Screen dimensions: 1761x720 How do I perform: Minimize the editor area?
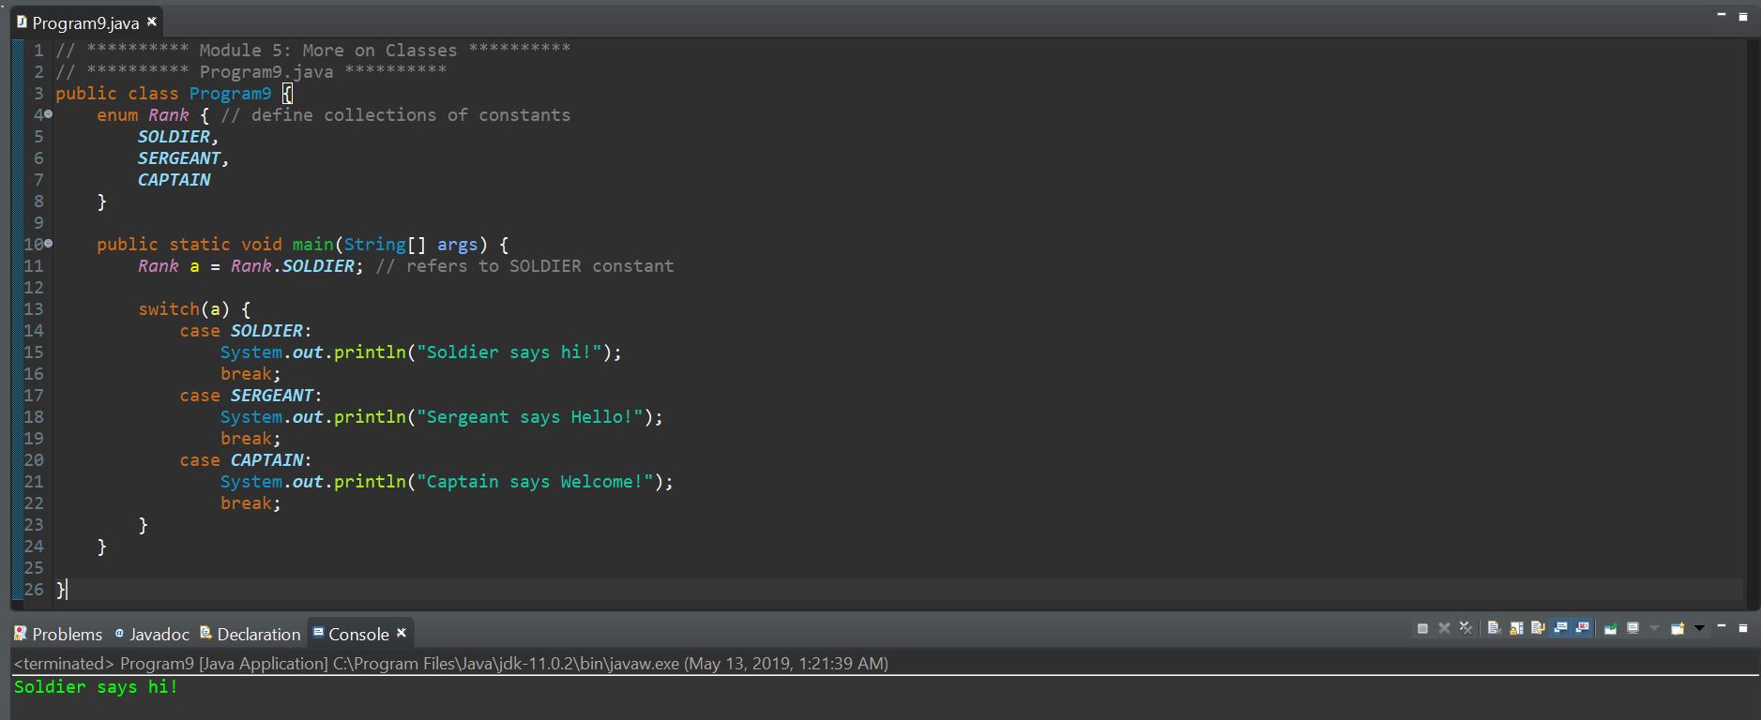[1722, 14]
